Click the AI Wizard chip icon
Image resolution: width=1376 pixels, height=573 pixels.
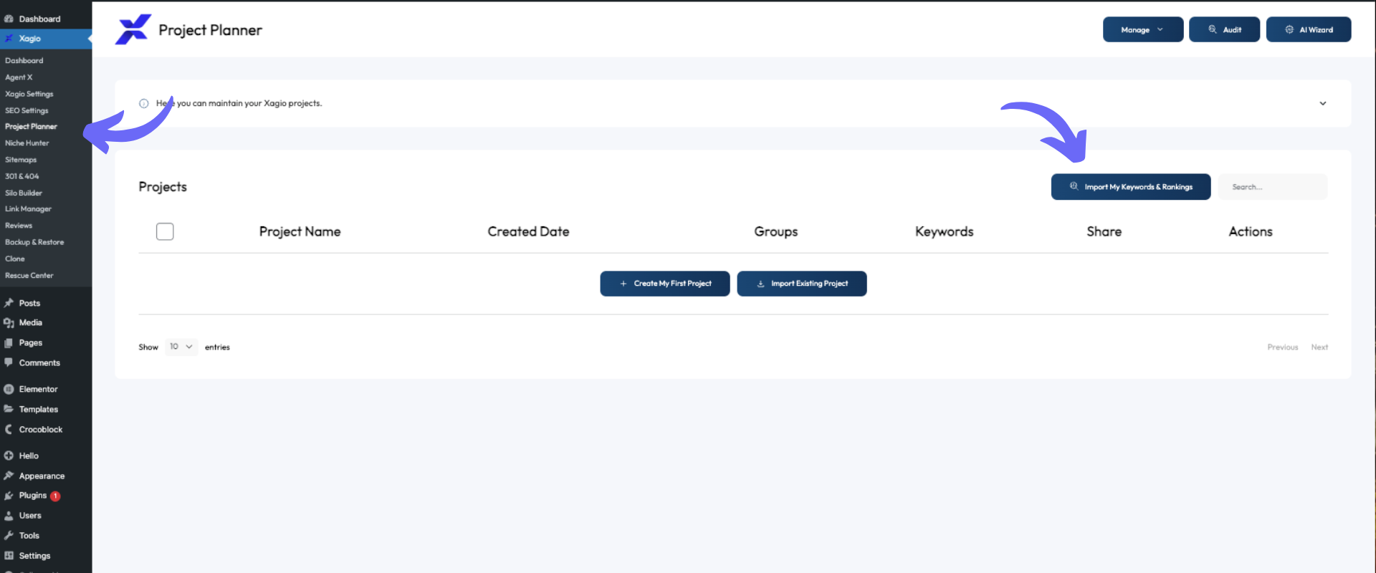(x=1289, y=29)
